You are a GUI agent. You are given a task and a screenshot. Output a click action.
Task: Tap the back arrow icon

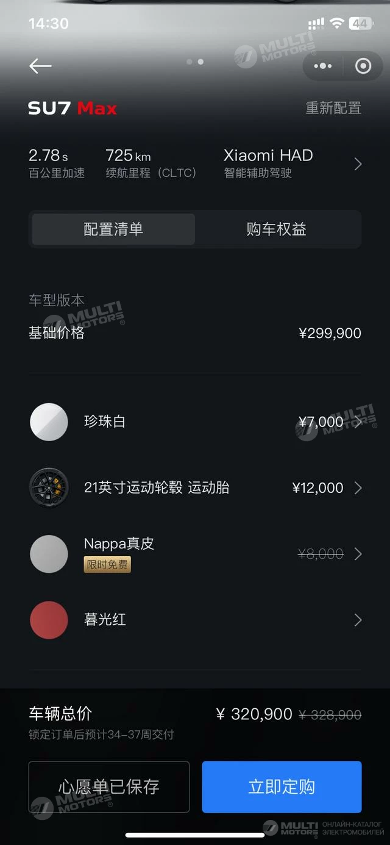coord(40,66)
